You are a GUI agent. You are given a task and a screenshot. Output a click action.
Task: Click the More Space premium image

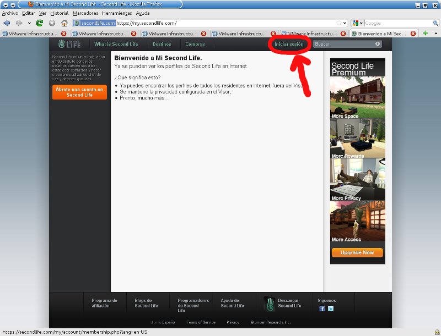click(x=357, y=97)
